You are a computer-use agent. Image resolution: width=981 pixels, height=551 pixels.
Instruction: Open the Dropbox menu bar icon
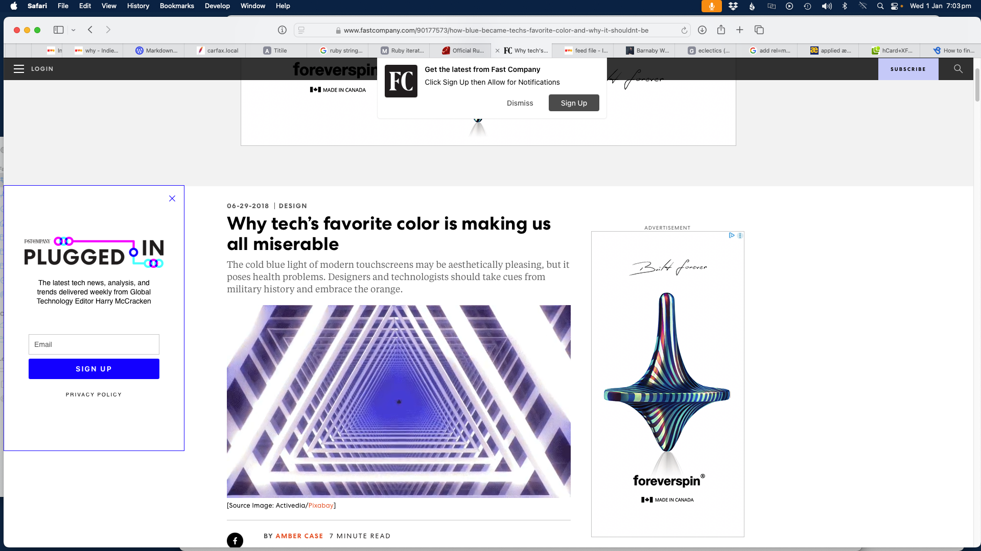pyautogui.click(x=733, y=7)
